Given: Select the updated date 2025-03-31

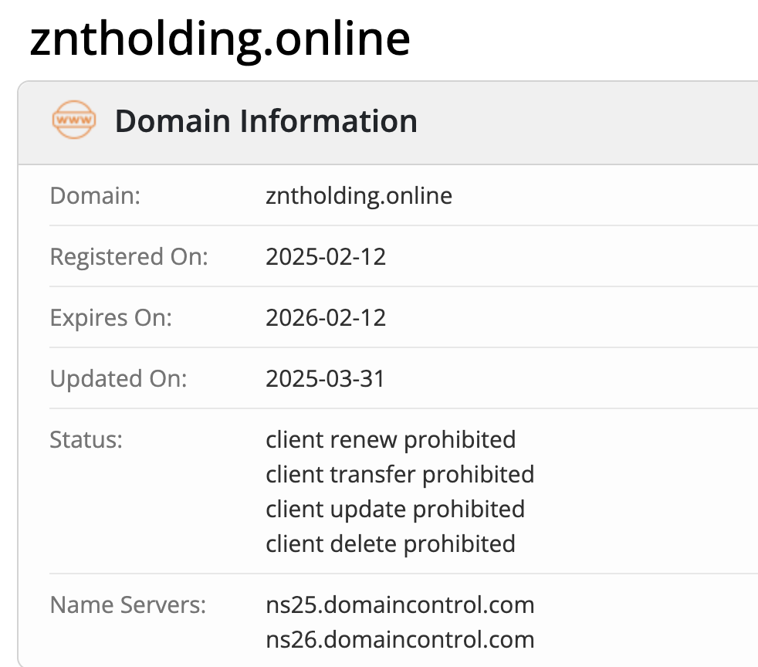Looking at the screenshot, I should pos(325,378).
